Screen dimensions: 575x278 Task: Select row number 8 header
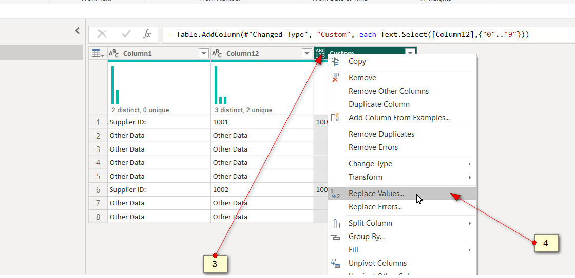point(98,217)
